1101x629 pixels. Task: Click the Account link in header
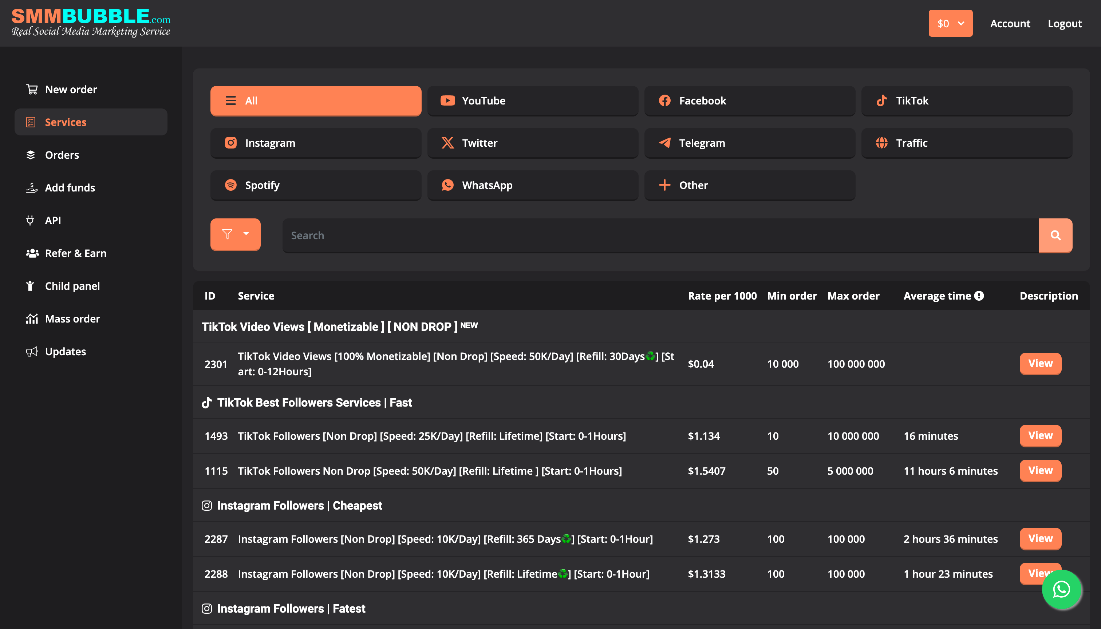[1010, 23]
